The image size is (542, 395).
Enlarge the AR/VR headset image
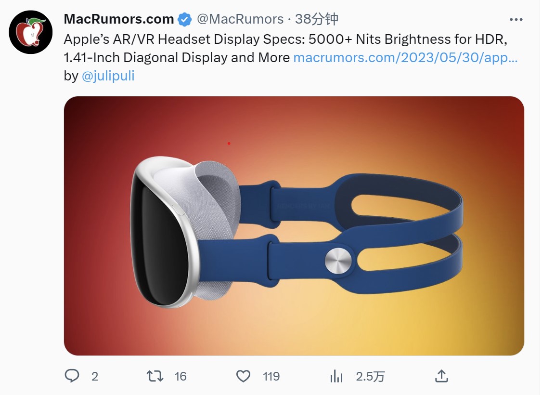(x=294, y=225)
